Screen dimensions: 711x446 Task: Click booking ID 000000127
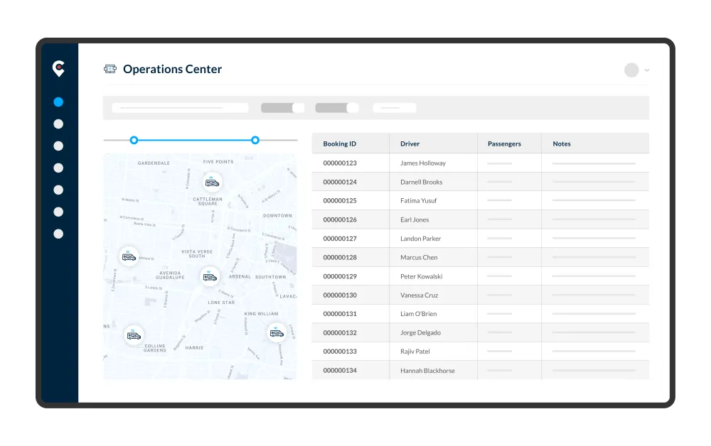coord(340,239)
